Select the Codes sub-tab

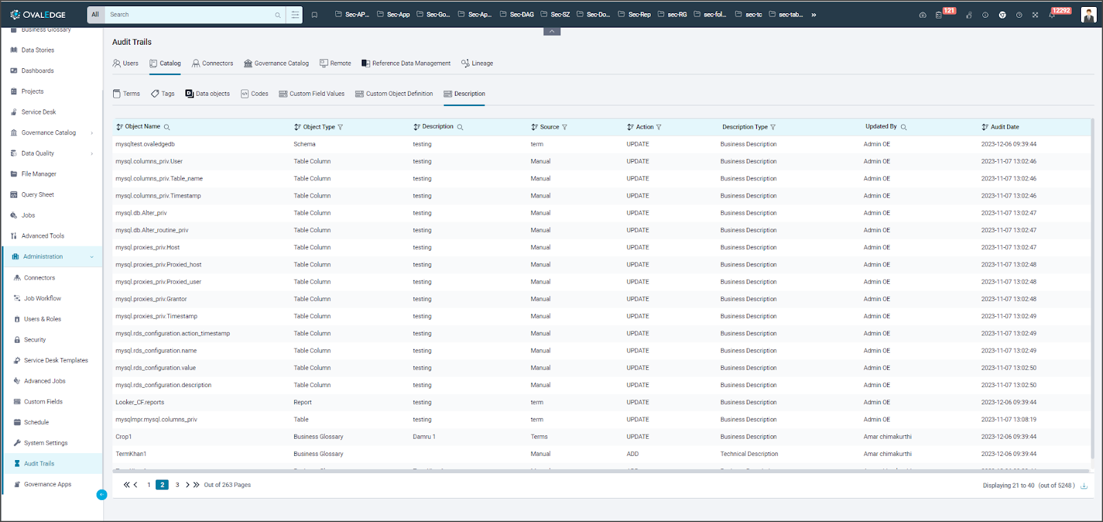(x=254, y=94)
